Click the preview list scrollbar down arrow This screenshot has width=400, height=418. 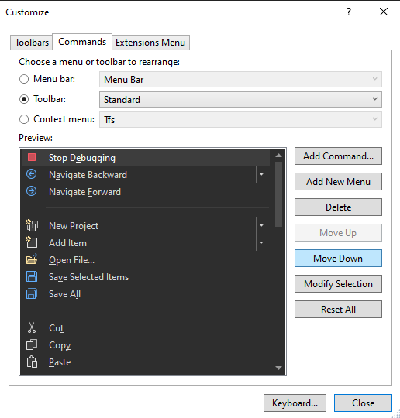pyautogui.click(x=278, y=368)
